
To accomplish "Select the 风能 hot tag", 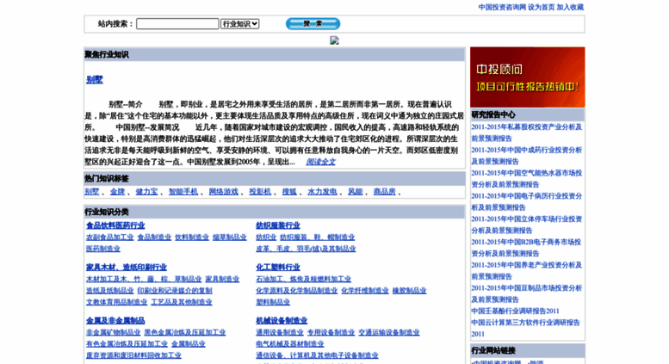I will point(355,192).
